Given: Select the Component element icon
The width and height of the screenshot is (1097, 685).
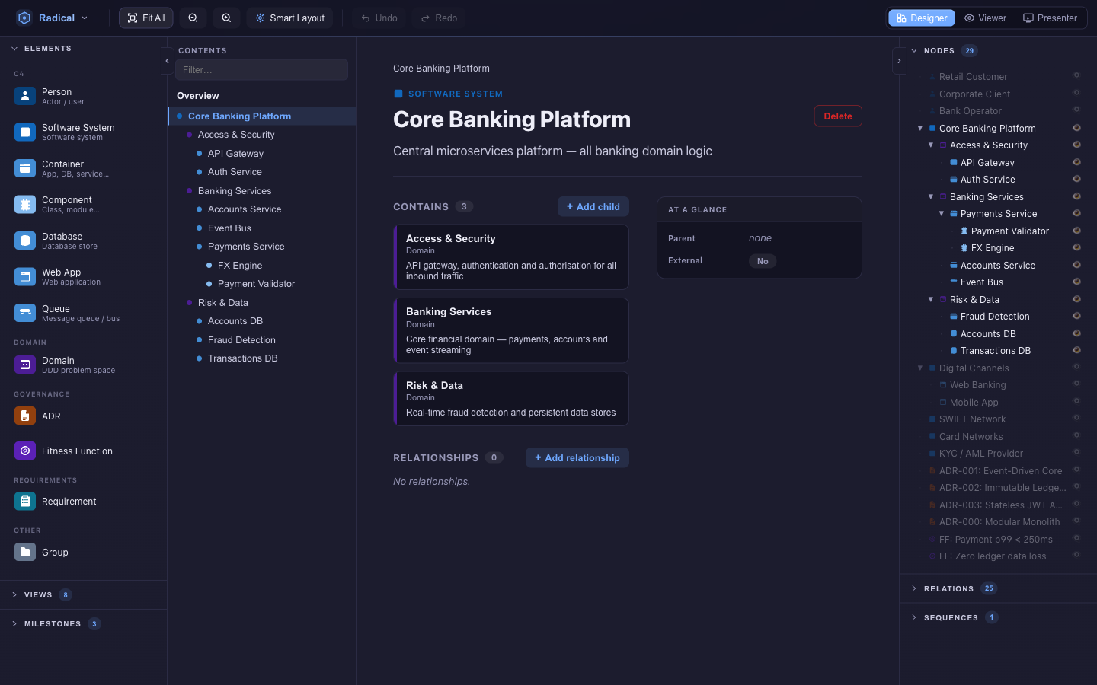Looking at the screenshot, I should pyautogui.click(x=25, y=205).
